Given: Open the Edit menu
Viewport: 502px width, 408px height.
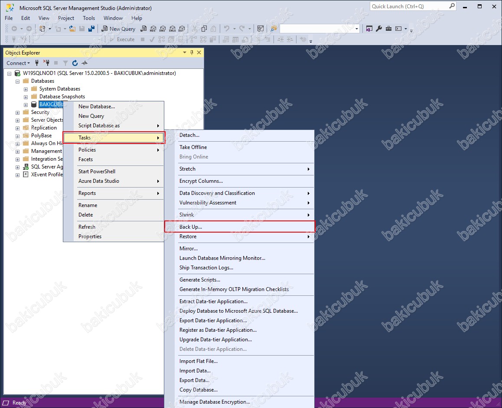Looking at the screenshot, I should click(26, 18).
